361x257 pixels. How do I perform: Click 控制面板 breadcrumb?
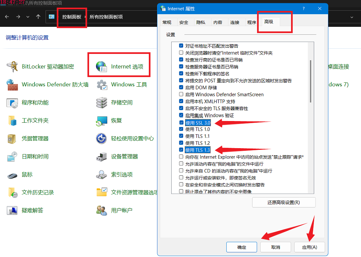[x=72, y=17]
